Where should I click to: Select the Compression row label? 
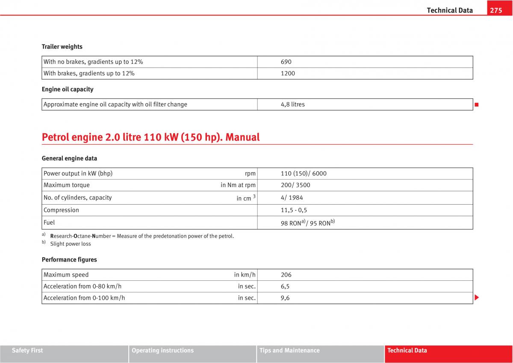[x=61, y=210]
